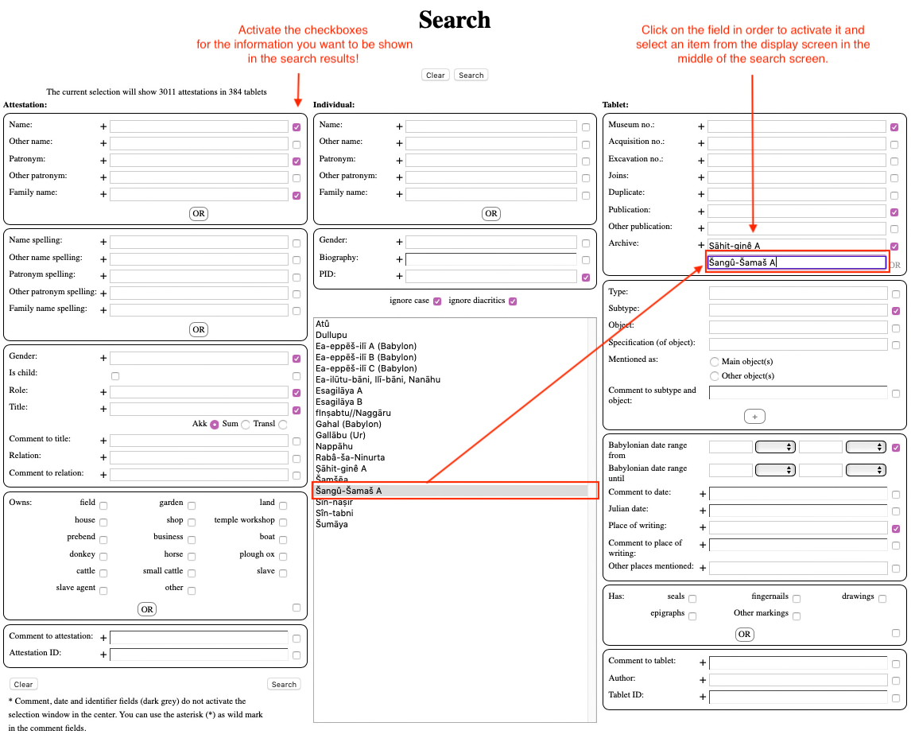The width and height of the screenshot is (911, 742).
Task: Click the plus beside Comment to tablet
Action: tap(703, 663)
